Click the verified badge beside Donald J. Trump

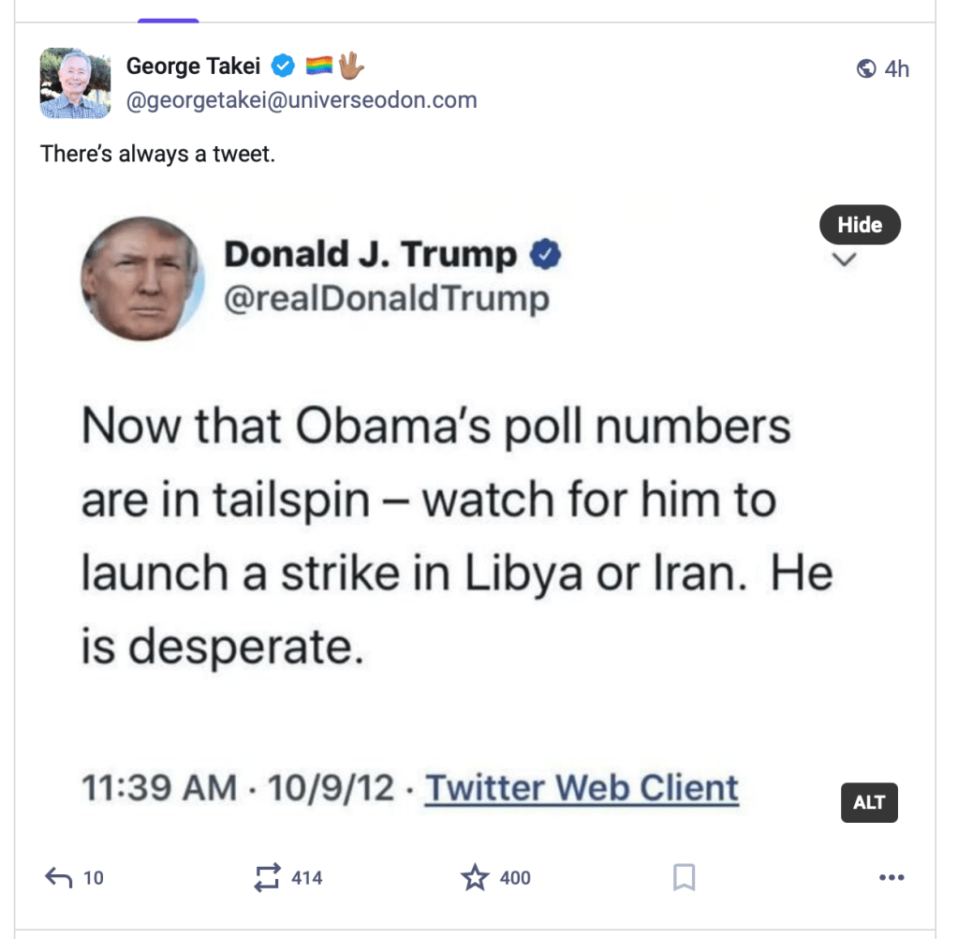(x=546, y=255)
